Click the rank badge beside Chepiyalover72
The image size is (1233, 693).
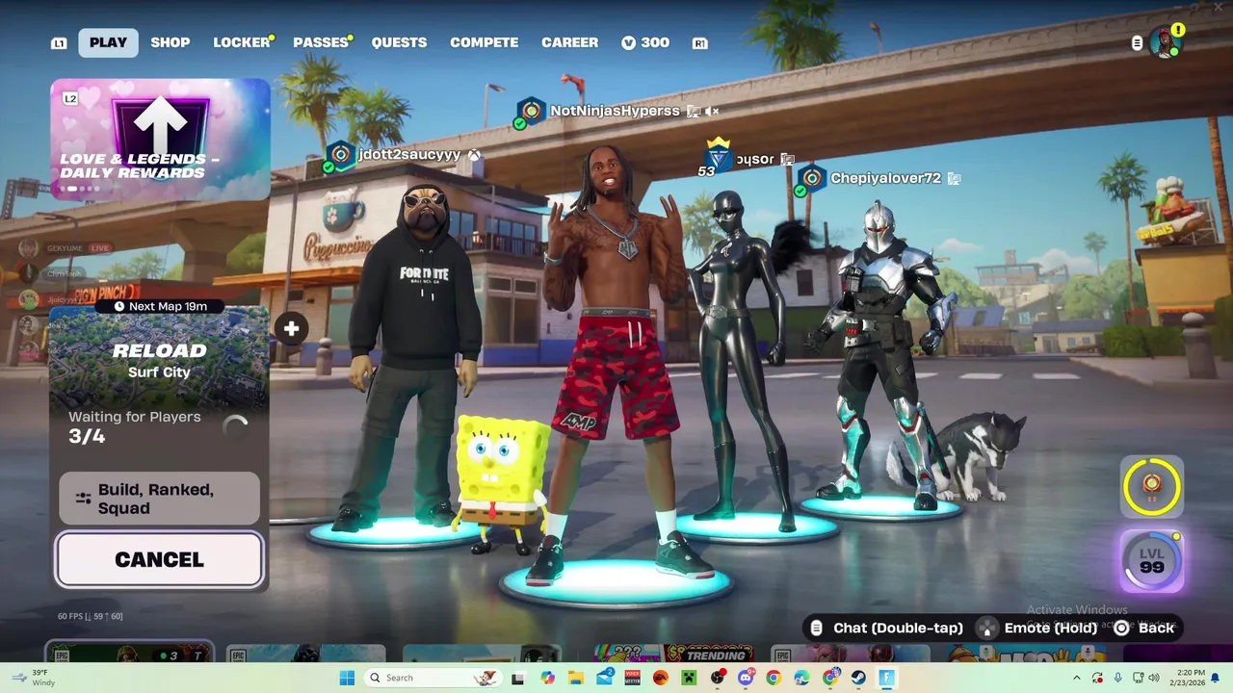pos(812,178)
